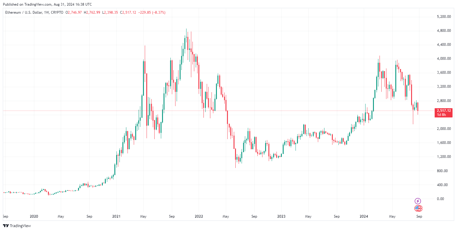Click the 2021 label on the time axis
The height and width of the screenshot is (231, 457).
click(x=116, y=217)
